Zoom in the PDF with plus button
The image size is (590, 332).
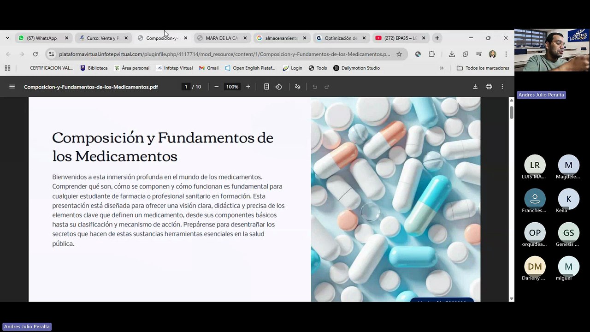point(248,87)
